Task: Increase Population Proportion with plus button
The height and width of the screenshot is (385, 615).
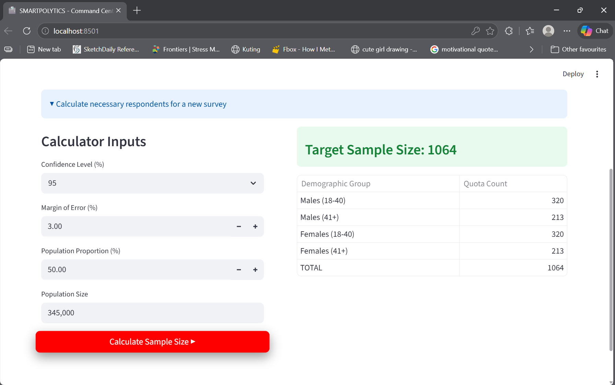Action: pyautogui.click(x=255, y=270)
